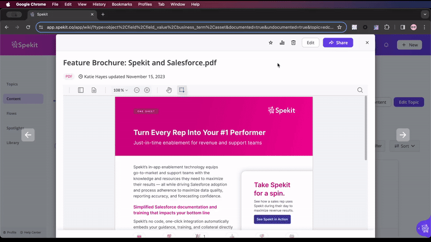This screenshot has width=431, height=242.
Task: Toggle PDF sidebar panel icon
Action: point(80,90)
